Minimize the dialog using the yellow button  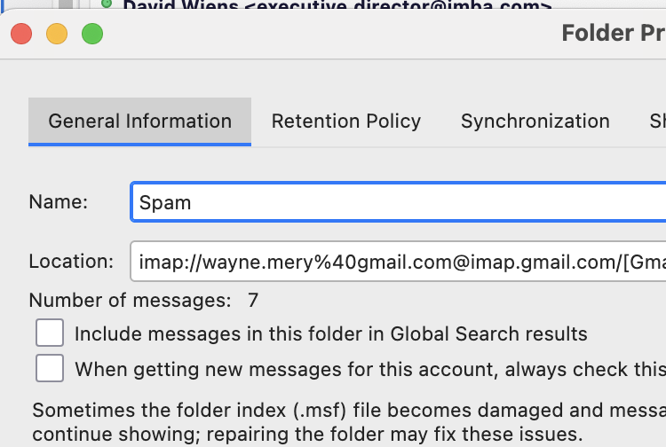pos(57,35)
